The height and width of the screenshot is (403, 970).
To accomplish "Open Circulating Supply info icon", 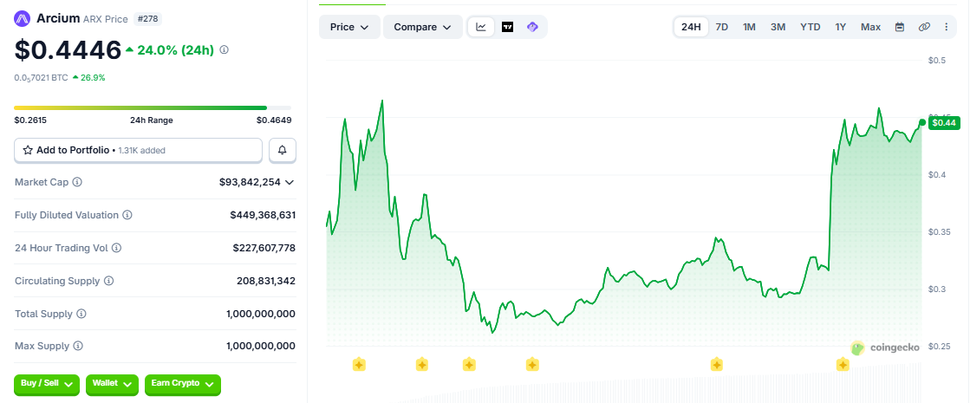I will click(x=109, y=281).
